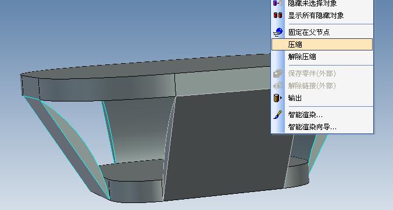Click the red cylinders show-hidden icon
The width and height of the screenshot is (393, 210).
[278, 15]
